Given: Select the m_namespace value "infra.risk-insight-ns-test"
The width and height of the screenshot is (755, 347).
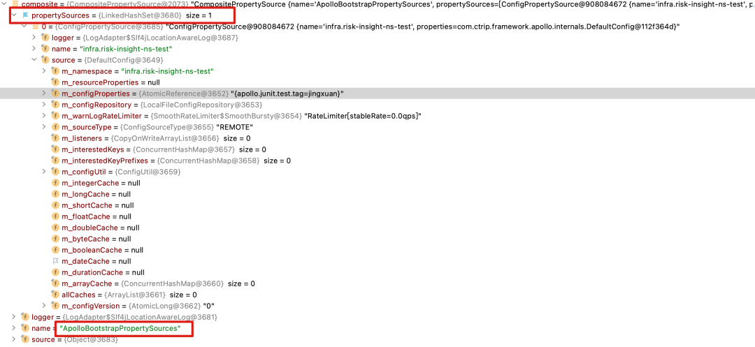Looking at the screenshot, I should pos(166,71).
